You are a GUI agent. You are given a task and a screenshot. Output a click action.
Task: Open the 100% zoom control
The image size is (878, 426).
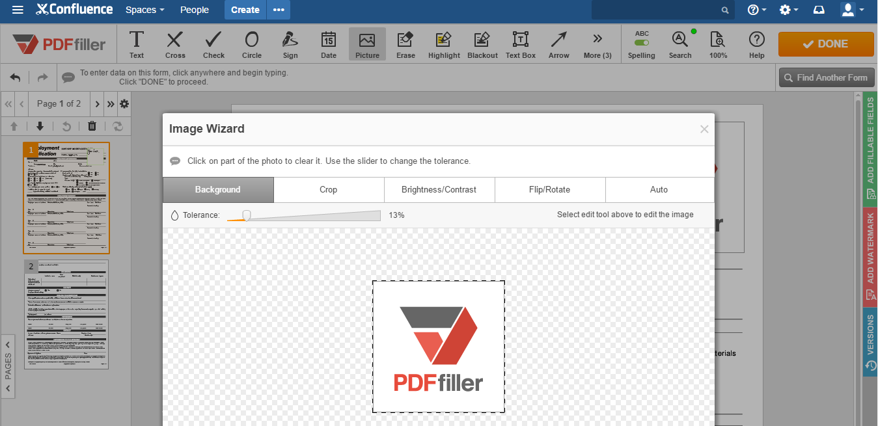coord(718,44)
